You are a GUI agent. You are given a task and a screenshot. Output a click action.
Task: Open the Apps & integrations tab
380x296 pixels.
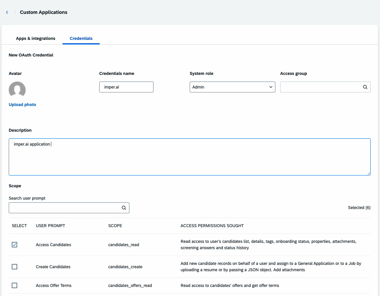[36, 38]
